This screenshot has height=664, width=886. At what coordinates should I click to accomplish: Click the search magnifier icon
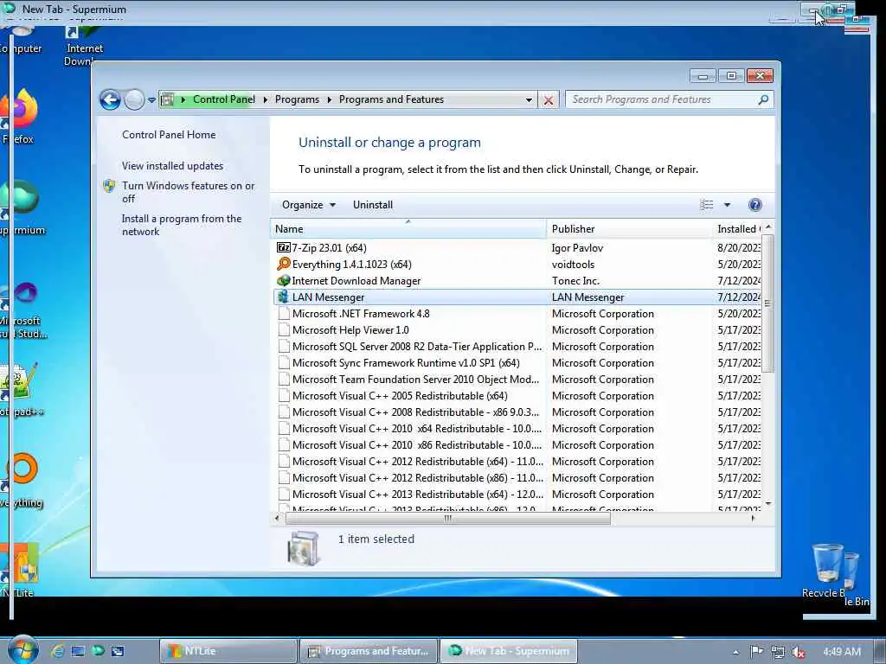pos(763,99)
